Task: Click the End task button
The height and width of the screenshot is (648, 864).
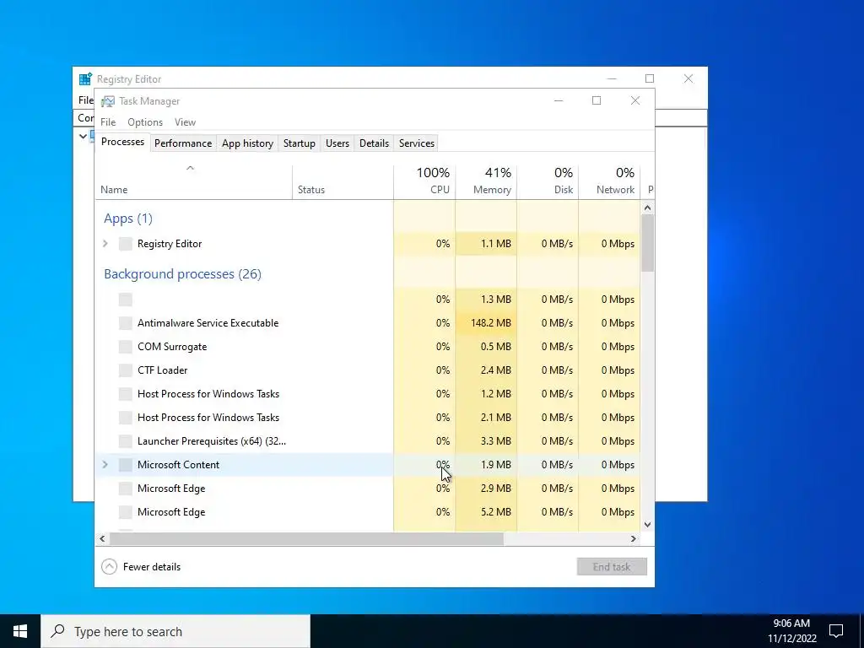Action: point(612,566)
